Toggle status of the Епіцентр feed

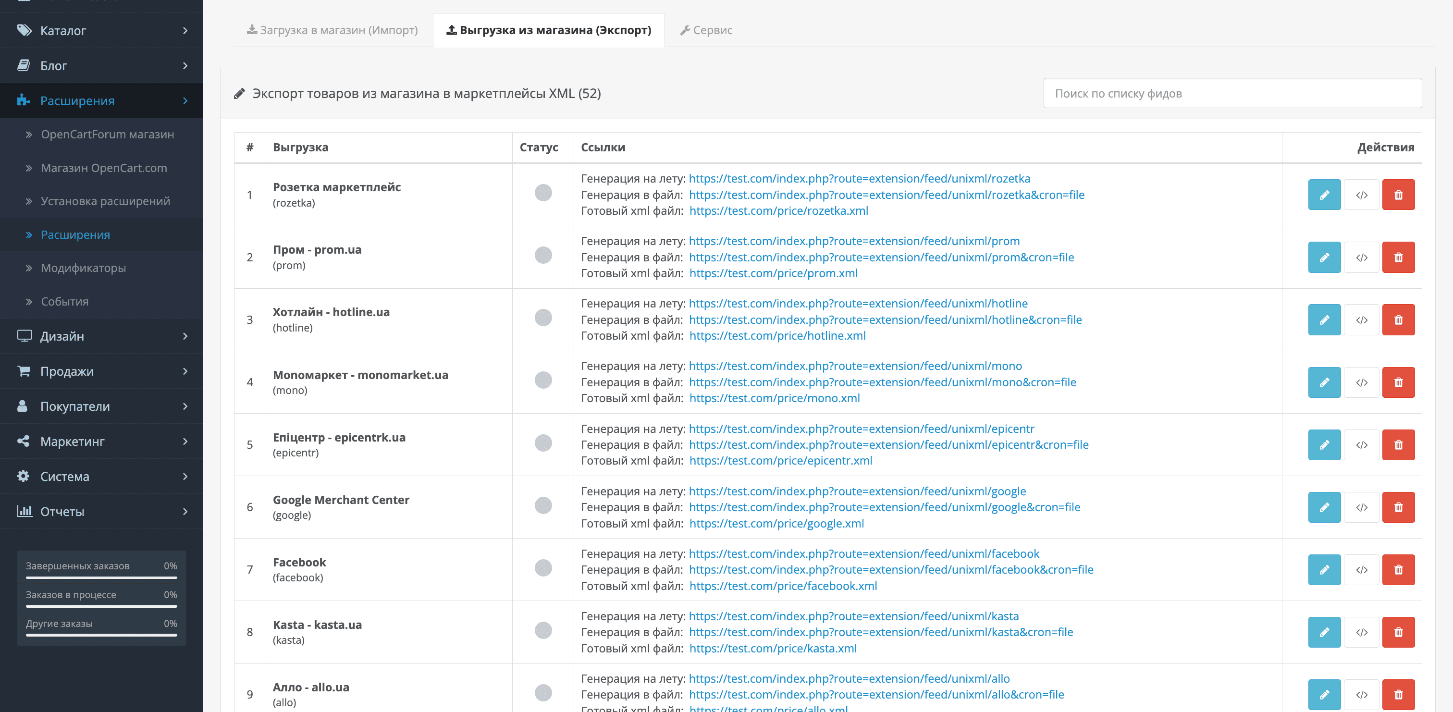(543, 443)
